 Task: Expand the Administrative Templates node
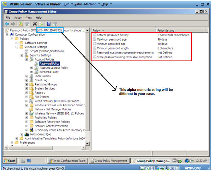[x=17, y=138]
